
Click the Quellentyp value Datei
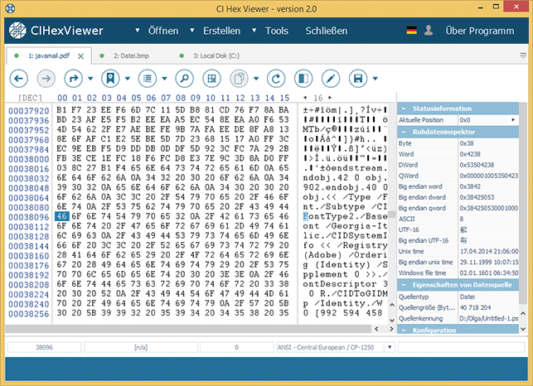coord(467,297)
